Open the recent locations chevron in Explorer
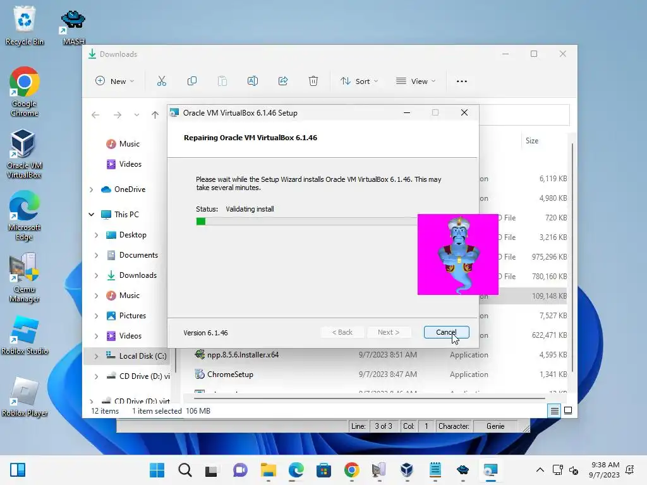 tap(136, 115)
